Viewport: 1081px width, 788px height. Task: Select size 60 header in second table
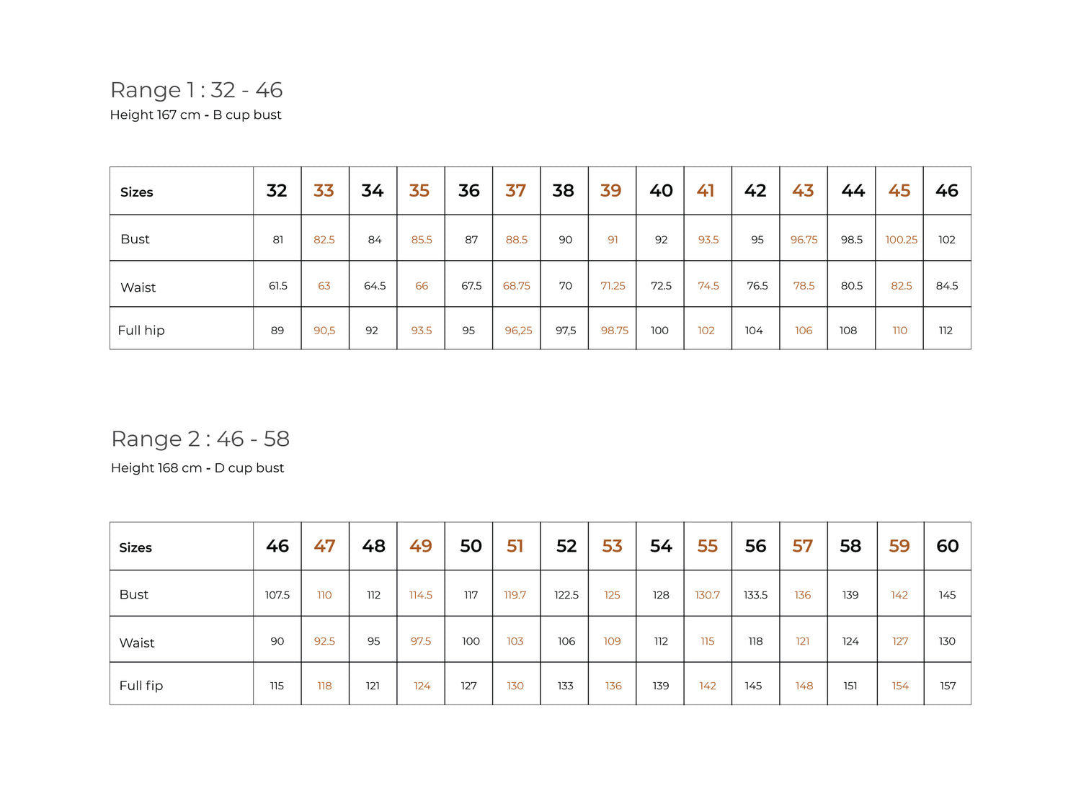pyautogui.click(x=948, y=546)
